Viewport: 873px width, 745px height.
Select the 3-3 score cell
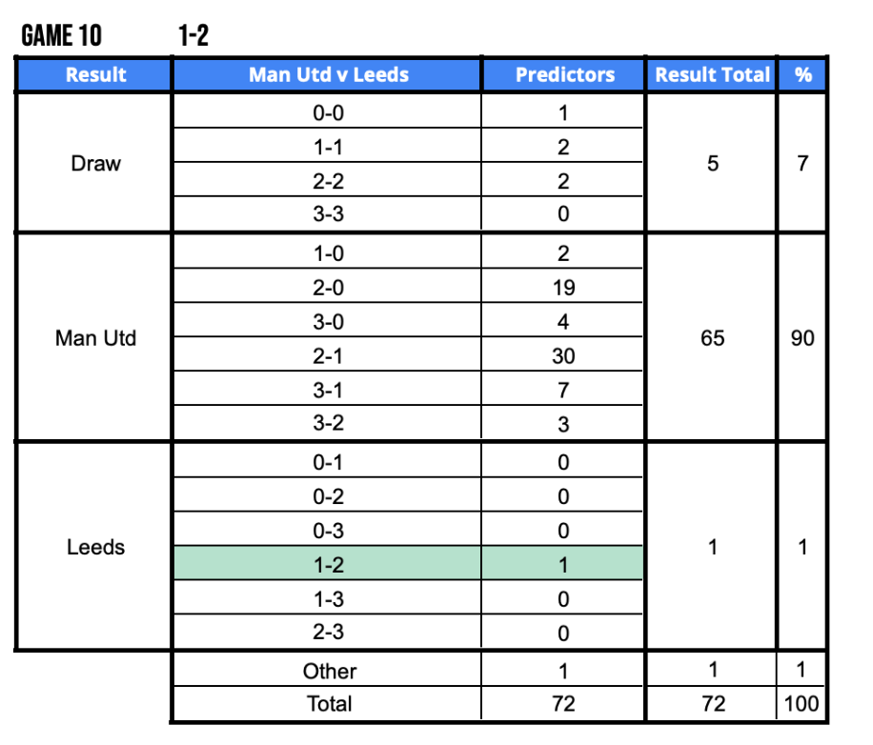[x=328, y=214]
